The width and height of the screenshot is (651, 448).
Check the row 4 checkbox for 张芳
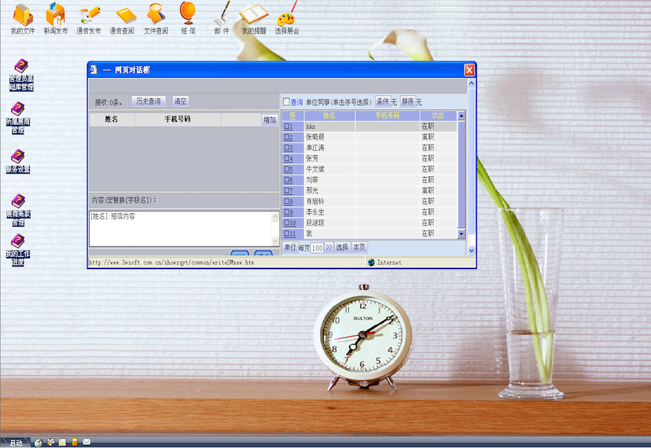coord(287,159)
